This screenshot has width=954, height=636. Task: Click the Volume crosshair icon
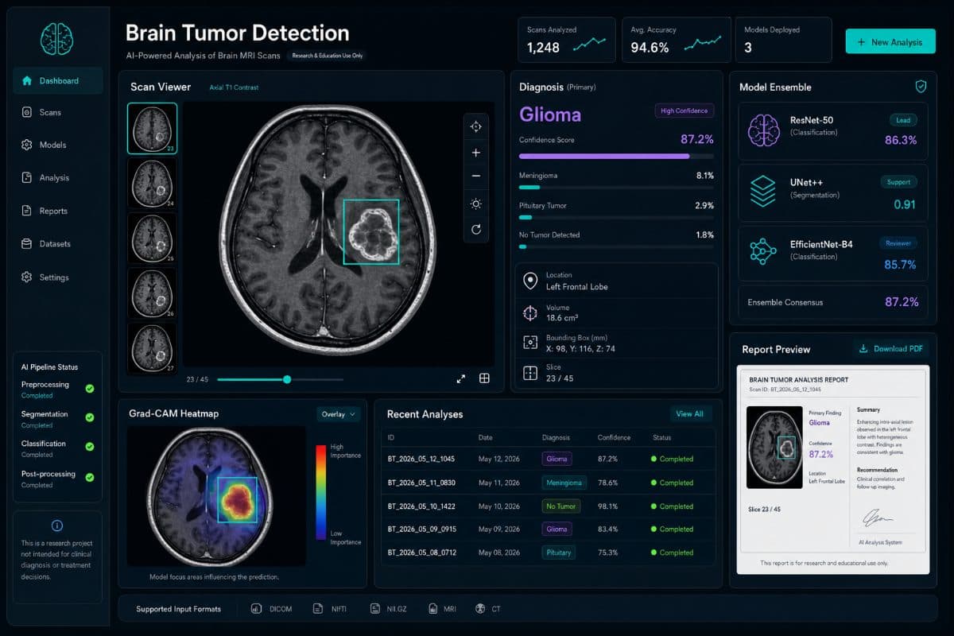tap(529, 312)
